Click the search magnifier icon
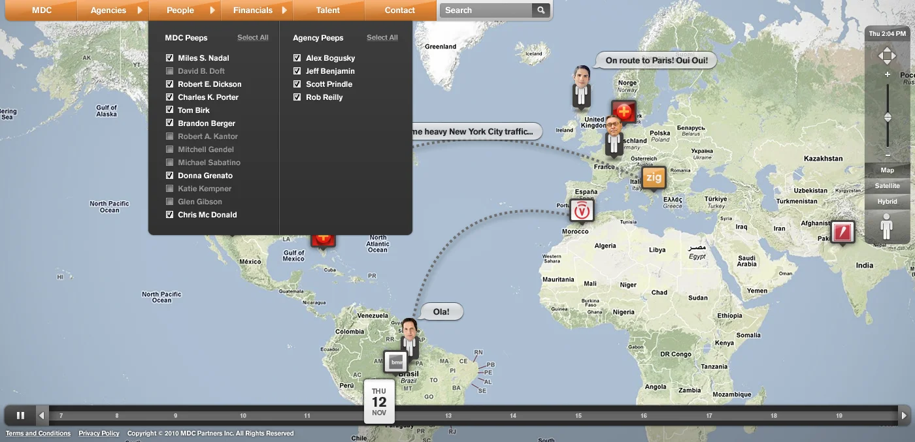 pos(541,10)
